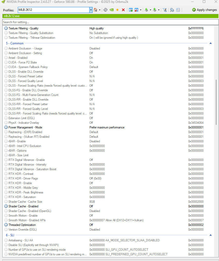The image size is (219, 261).
Task: Click gear icon beside Shader Cache - Enabled
Action: coord(6,206)
